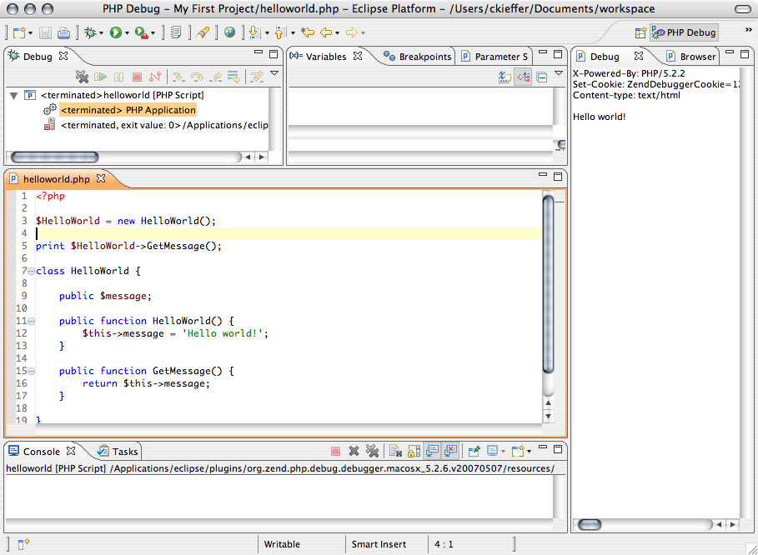Open dropdown arrow beside External Tools icon
758x555 pixels.
153,33
